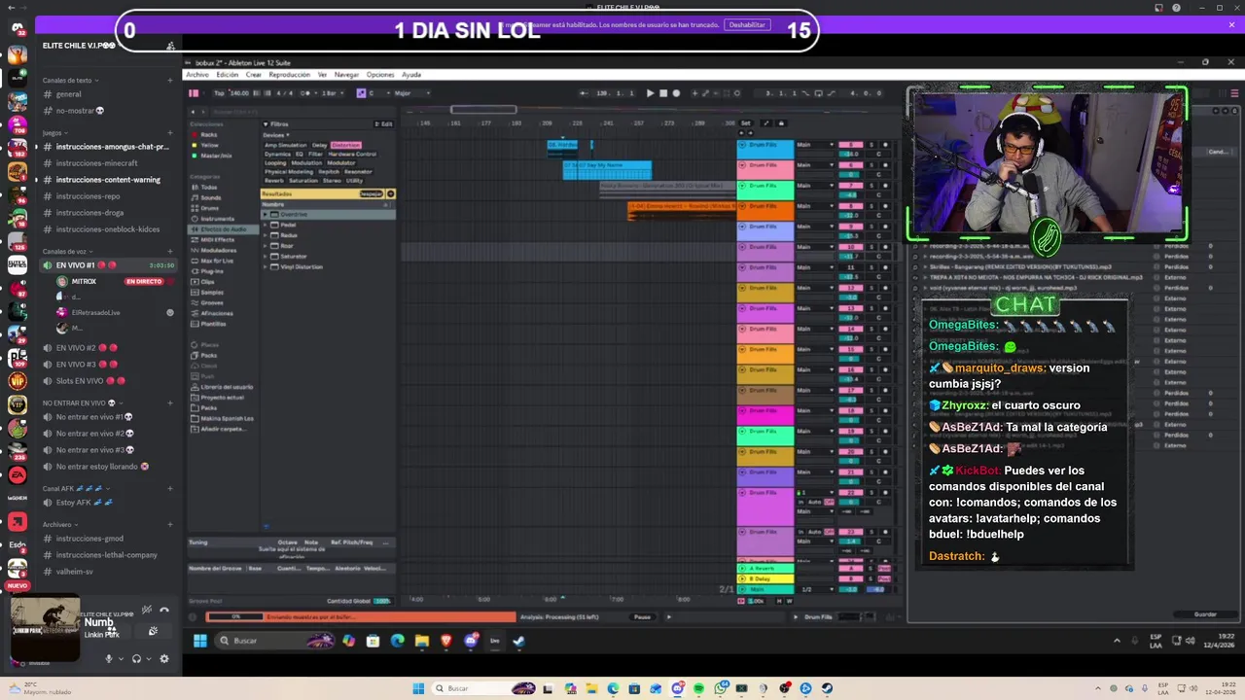Open the MIDI Effects browser category
Image resolution: width=1245 pixels, height=700 pixels.
(x=216, y=239)
